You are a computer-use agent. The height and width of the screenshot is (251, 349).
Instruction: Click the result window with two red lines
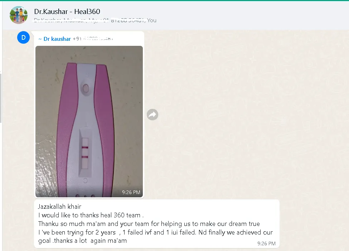pos(85,153)
